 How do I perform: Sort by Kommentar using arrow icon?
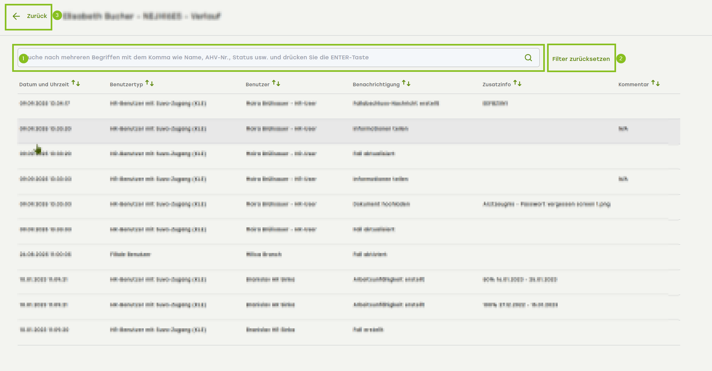pos(656,83)
